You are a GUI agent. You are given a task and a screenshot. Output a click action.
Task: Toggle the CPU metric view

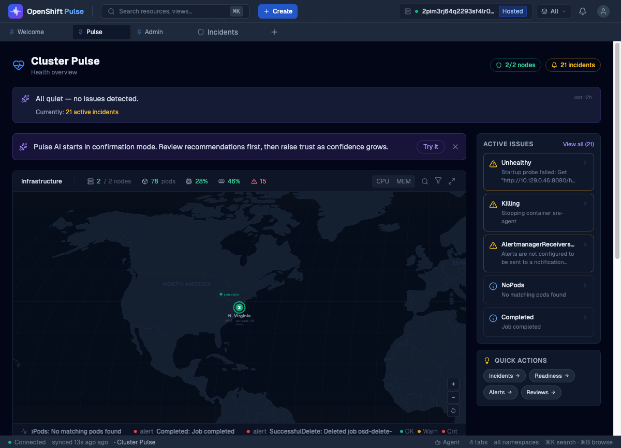click(x=383, y=181)
